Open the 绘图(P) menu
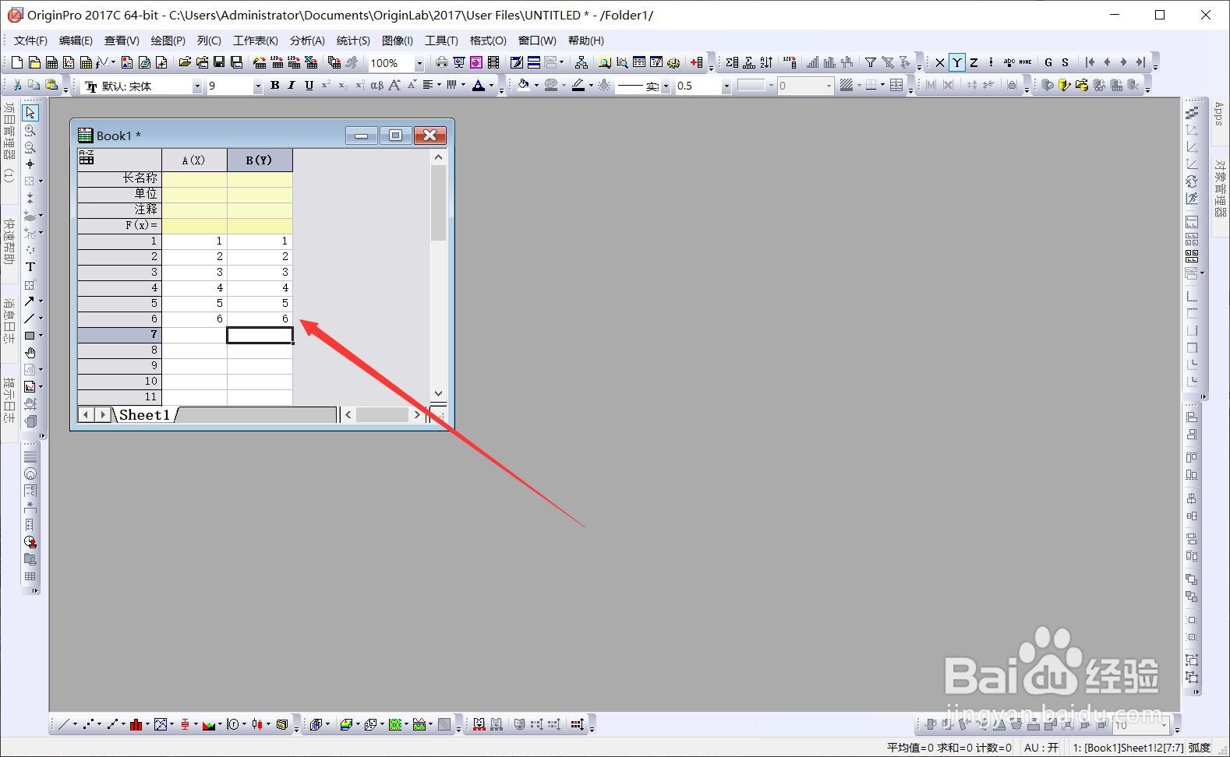 tap(168, 40)
